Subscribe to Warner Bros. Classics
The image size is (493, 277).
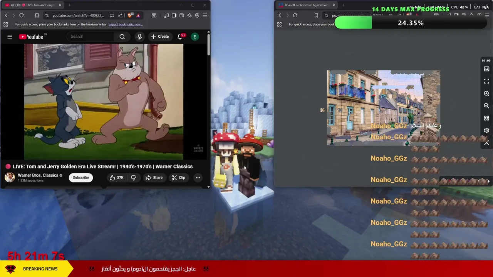pyautogui.click(x=81, y=177)
